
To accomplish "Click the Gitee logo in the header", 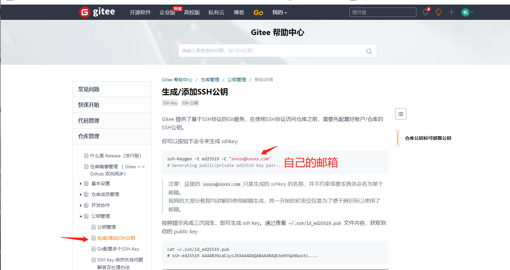I will (x=97, y=12).
